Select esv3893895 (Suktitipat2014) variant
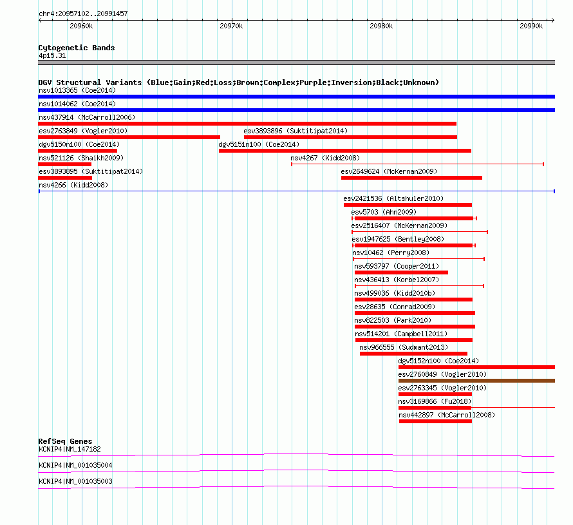The width and height of the screenshot is (573, 525). pos(65,178)
